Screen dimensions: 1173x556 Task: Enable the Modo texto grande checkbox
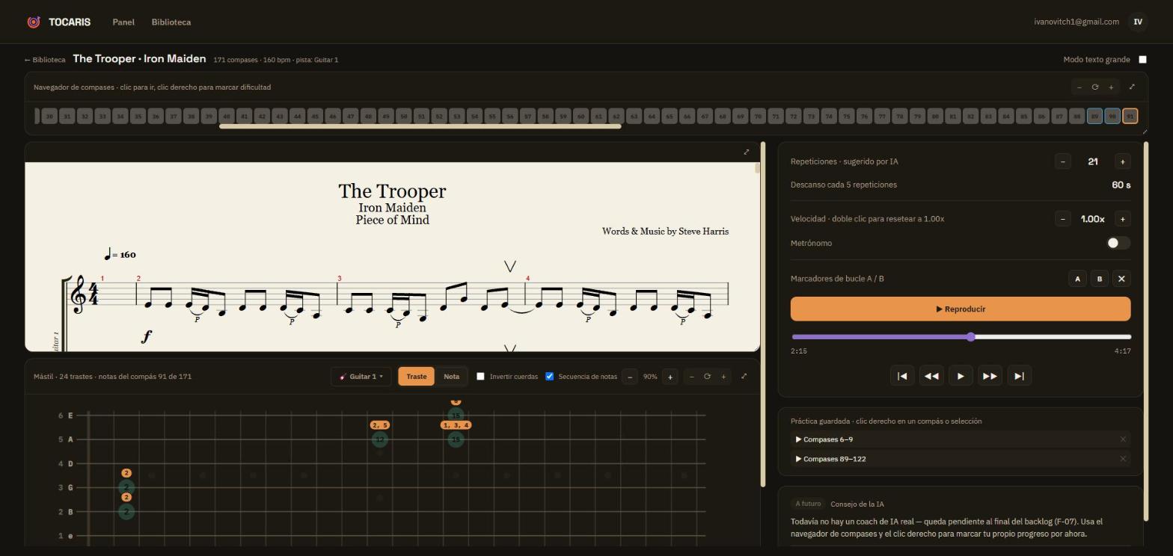1142,59
